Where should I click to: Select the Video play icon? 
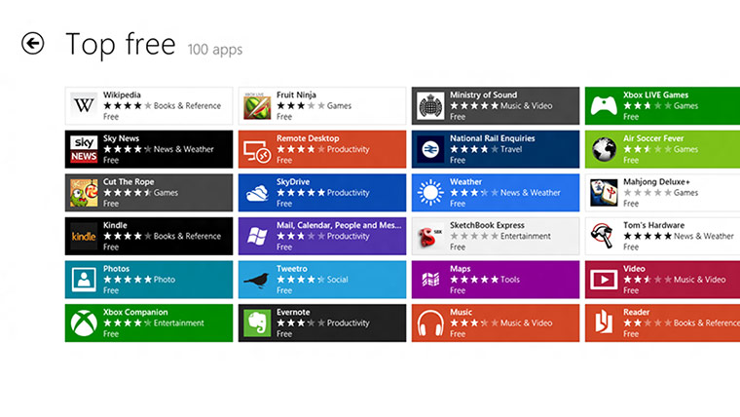click(604, 280)
